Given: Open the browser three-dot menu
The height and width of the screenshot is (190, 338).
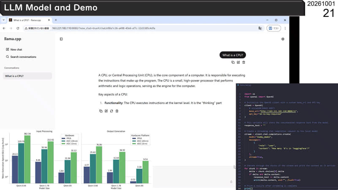Looking at the screenshot, I should click(285, 28).
